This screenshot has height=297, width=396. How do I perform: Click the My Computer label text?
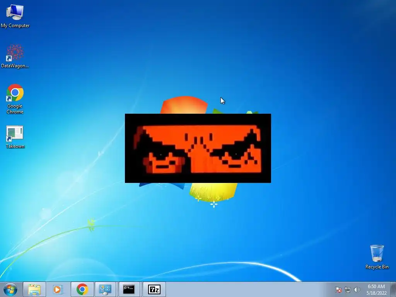pos(15,26)
